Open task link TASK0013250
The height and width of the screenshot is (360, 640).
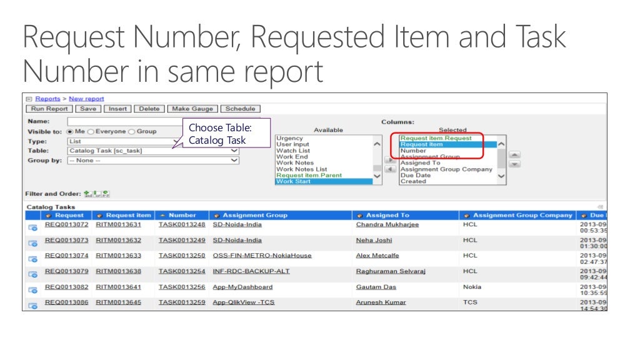coord(182,256)
